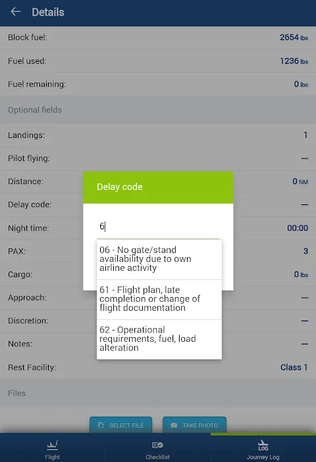The width and height of the screenshot is (316, 462).
Task: Open the Pilot flying field
Action: click(x=158, y=158)
